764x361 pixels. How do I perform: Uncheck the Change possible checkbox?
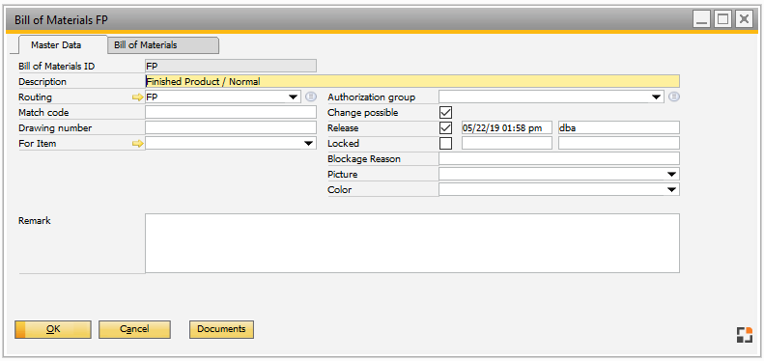[x=445, y=113]
